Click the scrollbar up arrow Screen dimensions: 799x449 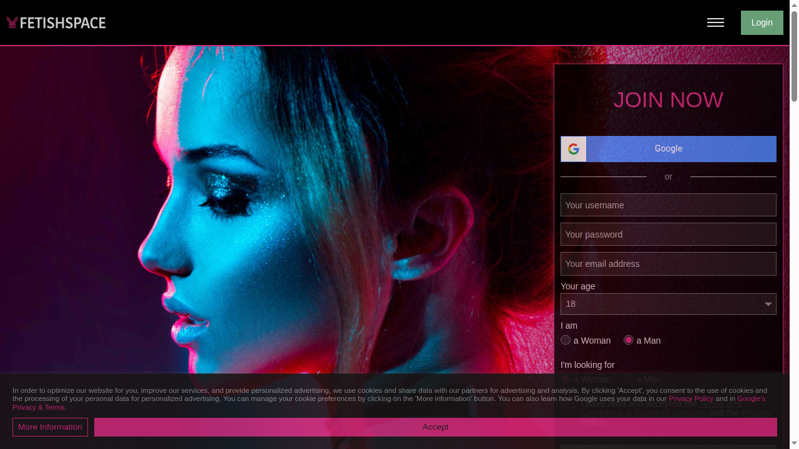click(x=794, y=5)
